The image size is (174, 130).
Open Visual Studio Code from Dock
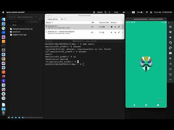coord(4,85)
